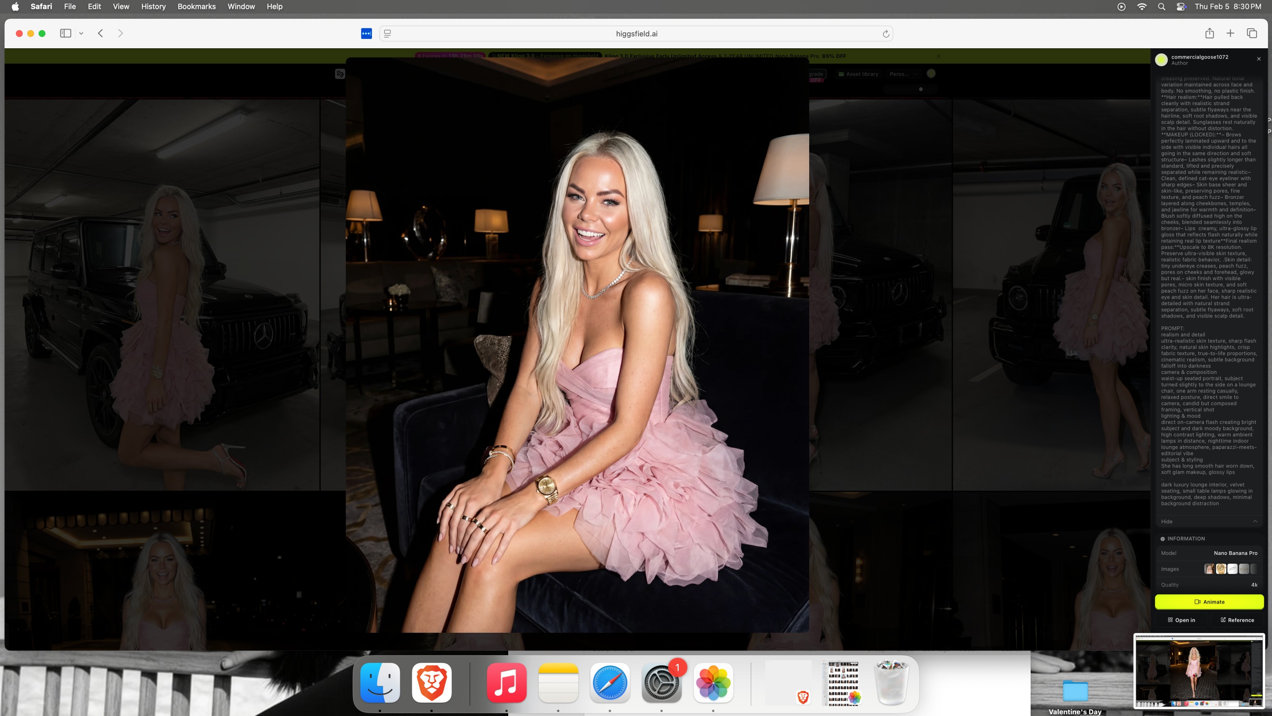This screenshot has height=716, width=1272.
Task: Open the Bookmarks menu
Action: coord(197,6)
